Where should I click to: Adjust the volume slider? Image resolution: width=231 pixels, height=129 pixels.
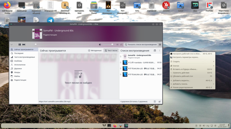(x=108, y=45)
